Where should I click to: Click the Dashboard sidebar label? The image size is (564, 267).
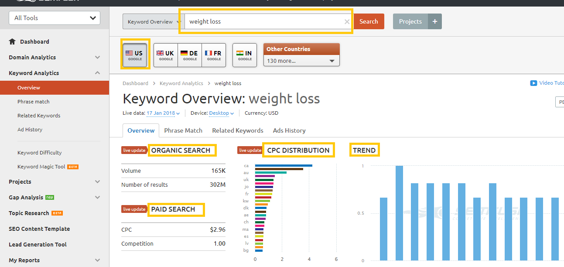[34, 42]
